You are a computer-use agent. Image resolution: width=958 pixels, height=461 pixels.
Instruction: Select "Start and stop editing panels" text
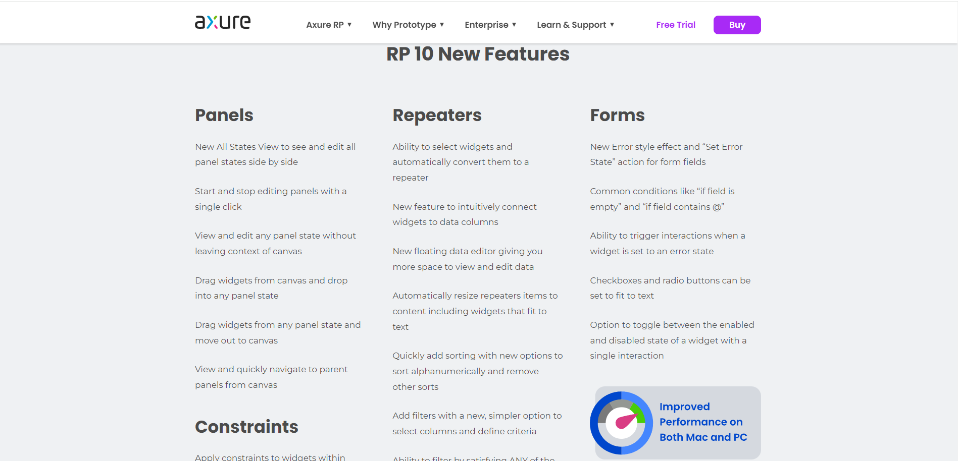tap(271, 199)
